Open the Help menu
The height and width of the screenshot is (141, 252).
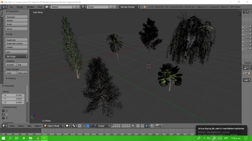[x=40, y=7]
